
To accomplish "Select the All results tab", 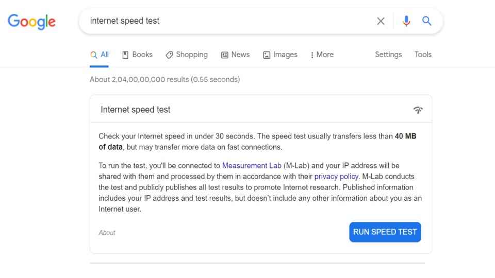I will pyautogui.click(x=99, y=55).
